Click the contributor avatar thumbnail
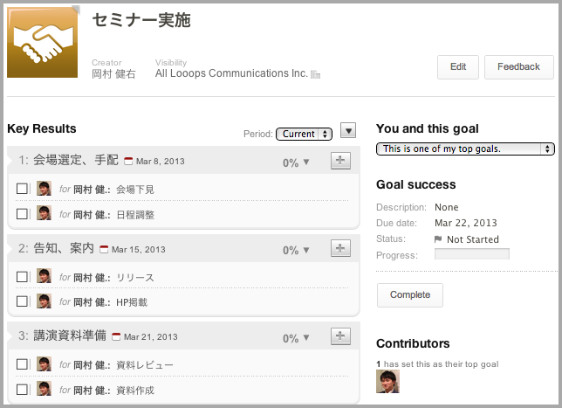Screen dimensions: 562x408 coord(387,382)
